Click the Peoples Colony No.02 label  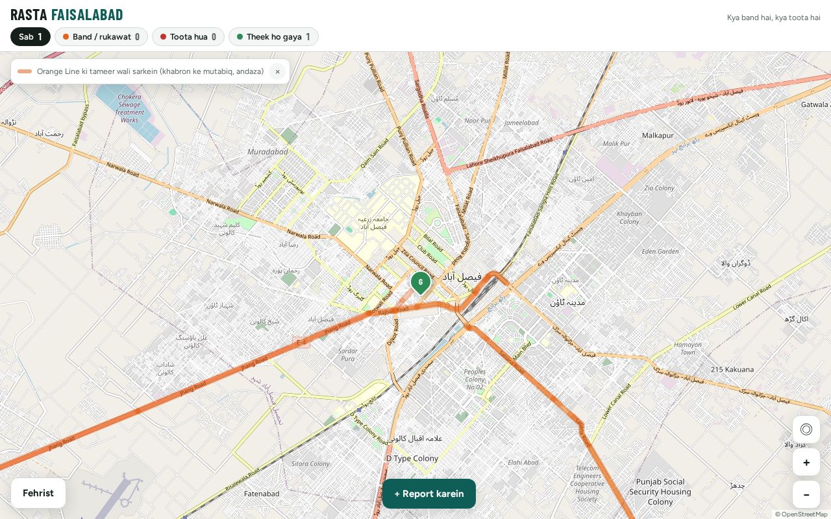(x=475, y=380)
